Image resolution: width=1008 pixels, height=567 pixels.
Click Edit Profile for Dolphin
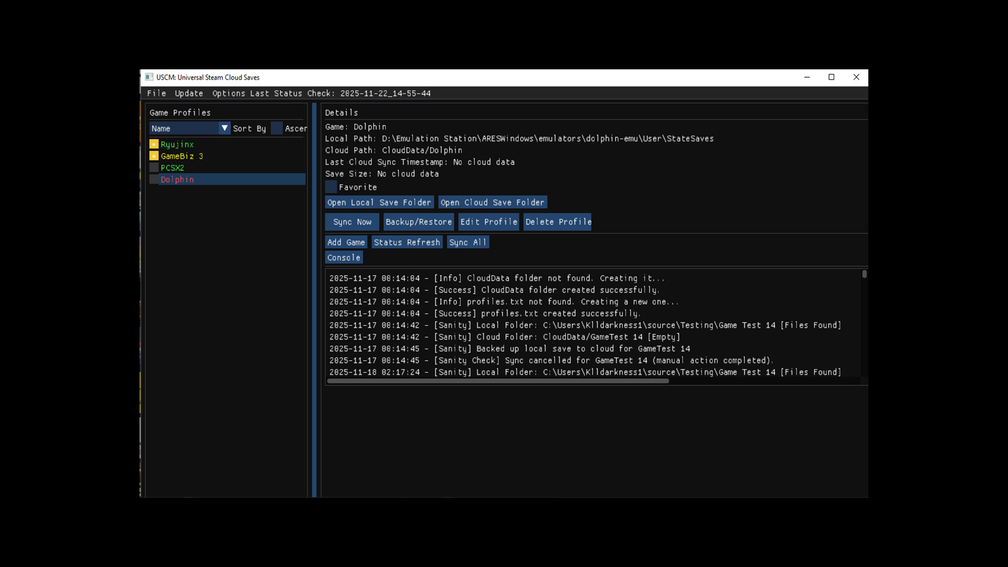coord(488,222)
